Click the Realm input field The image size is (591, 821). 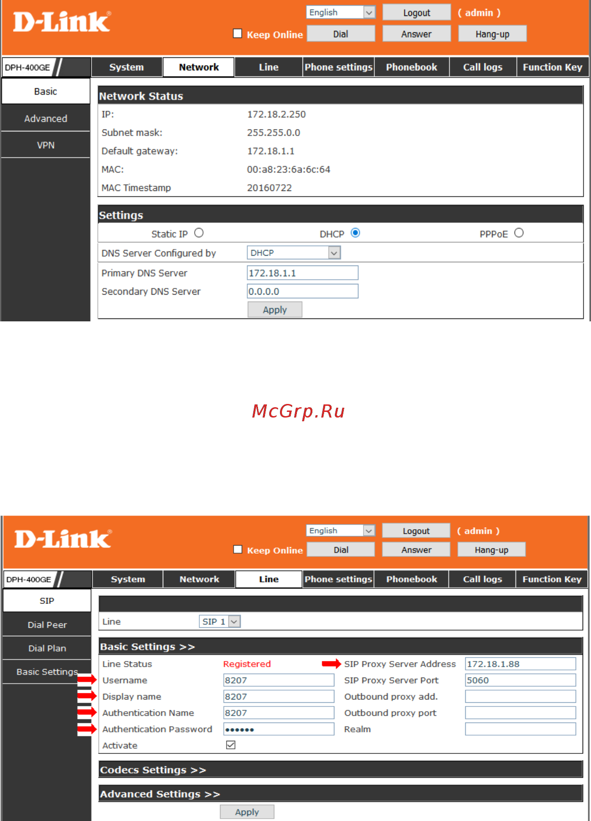pos(521,729)
